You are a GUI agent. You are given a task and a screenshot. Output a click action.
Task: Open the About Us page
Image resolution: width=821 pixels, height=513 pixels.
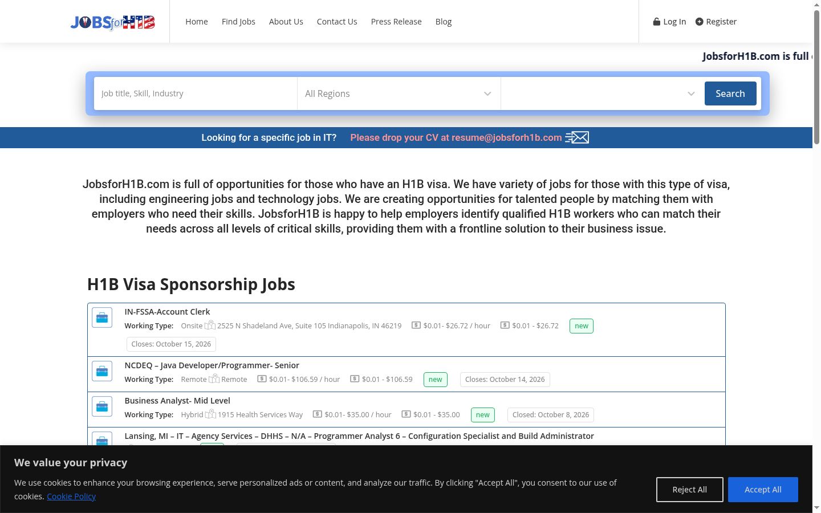286,22
